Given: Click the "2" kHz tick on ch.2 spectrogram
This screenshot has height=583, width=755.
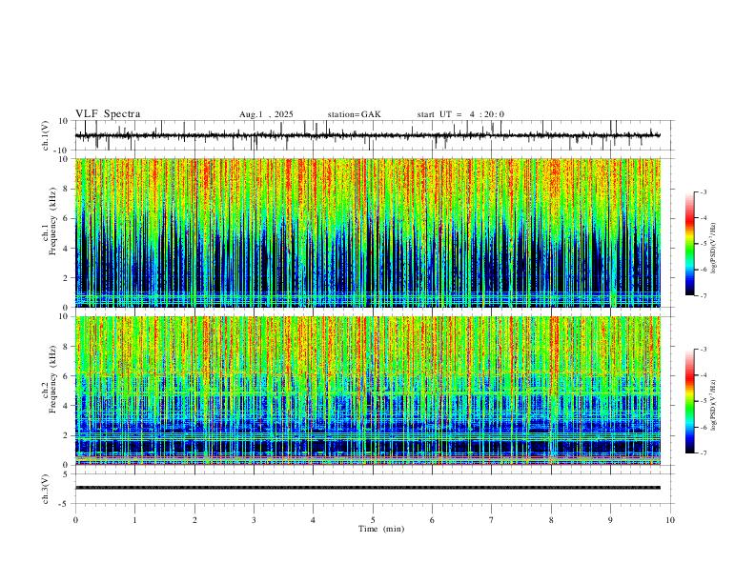Looking at the screenshot, I should (67, 435).
